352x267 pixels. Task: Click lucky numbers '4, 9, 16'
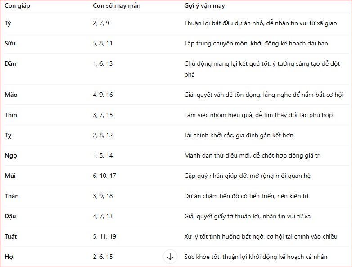click(x=103, y=95)
